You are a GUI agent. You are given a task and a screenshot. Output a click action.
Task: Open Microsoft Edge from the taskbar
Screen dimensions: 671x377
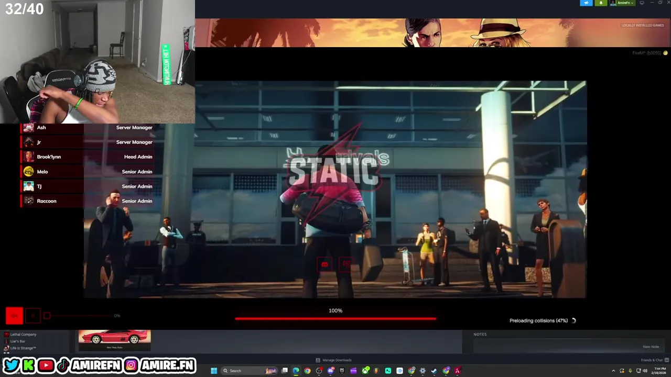click(296, 371)
